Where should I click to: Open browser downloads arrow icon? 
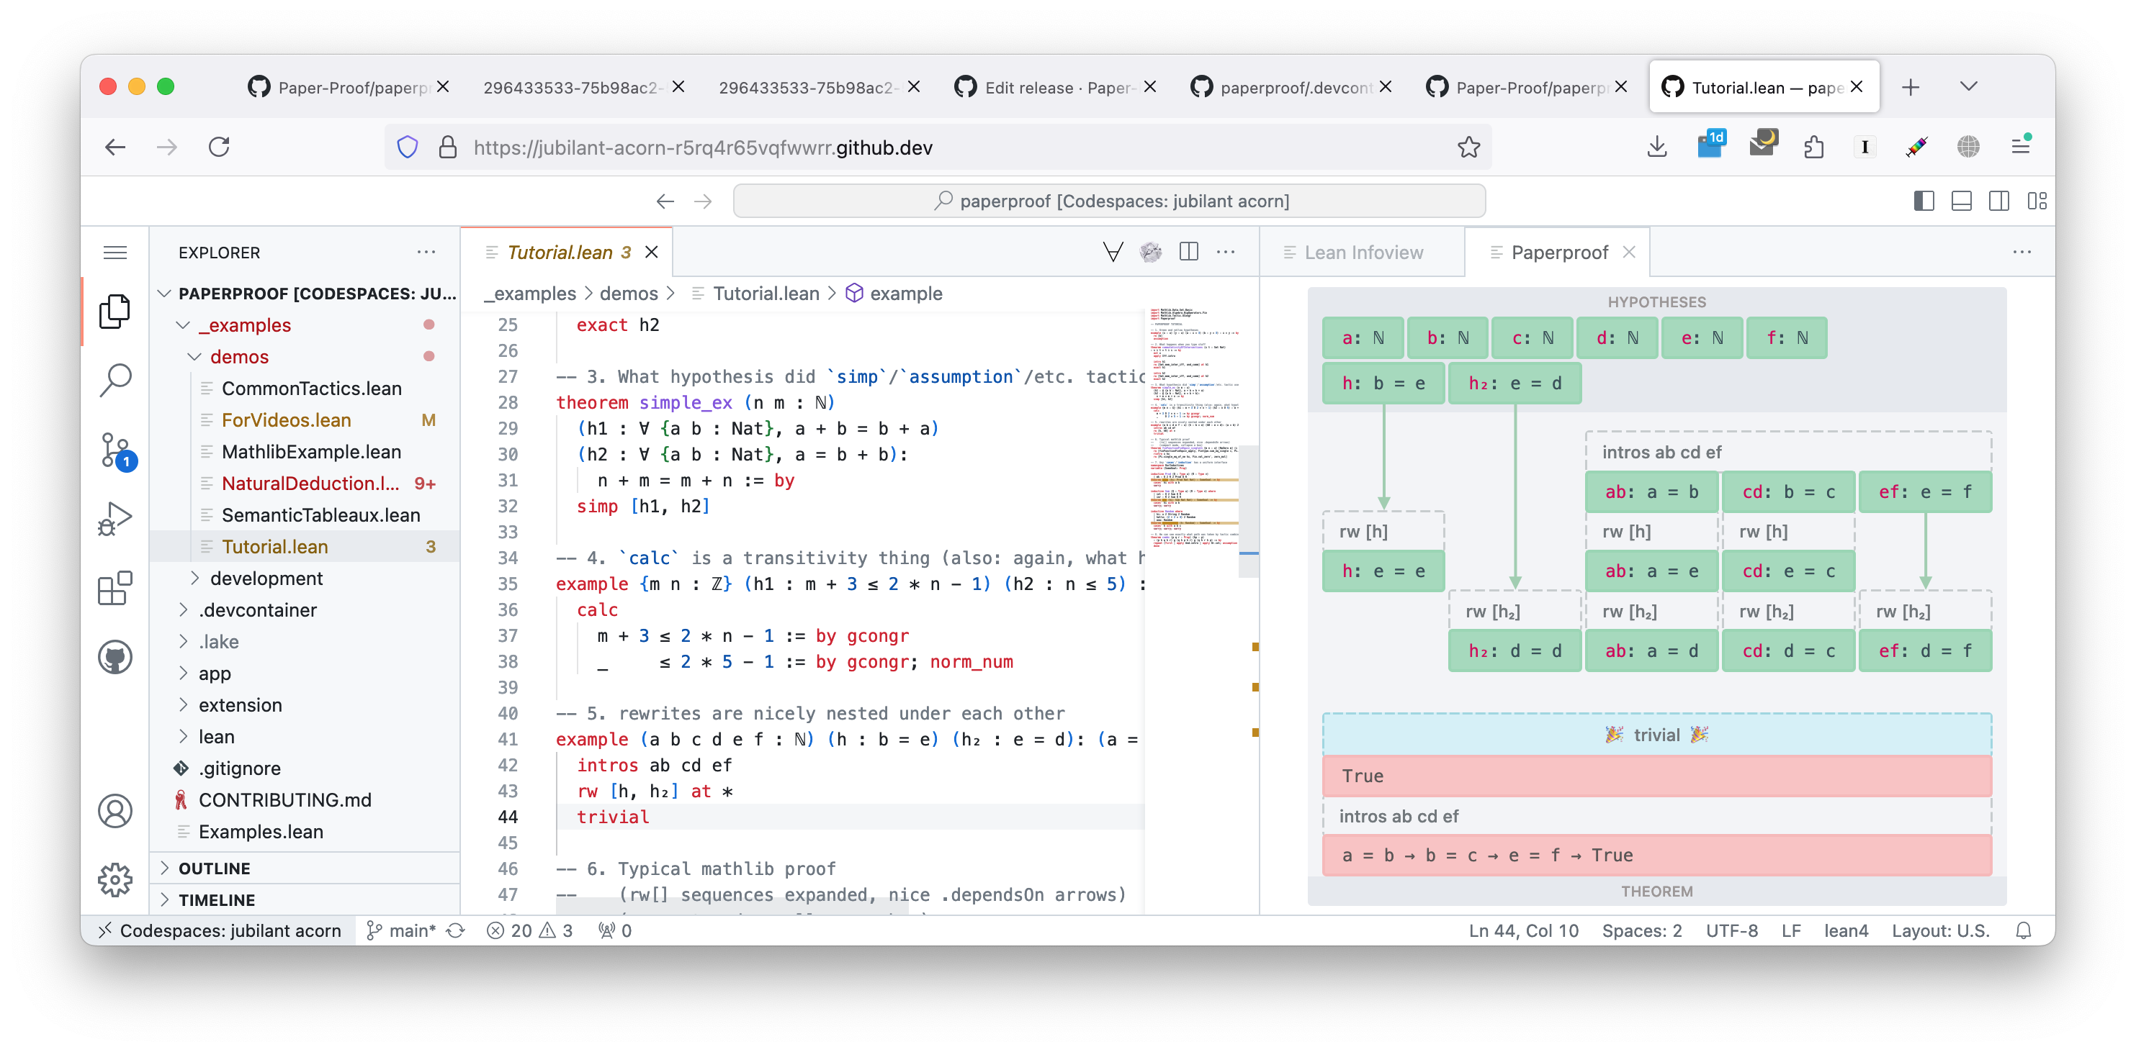coord(1656,147)
